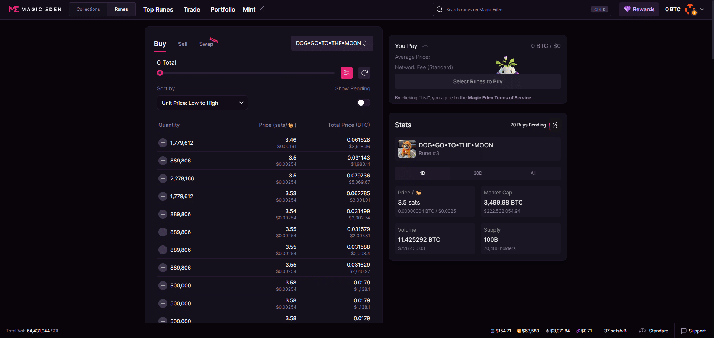714x338 pixels.
Task: Click the DOG•GO•TO•THE•MOON rune thumbnail
Action: [x=407, y=149]
